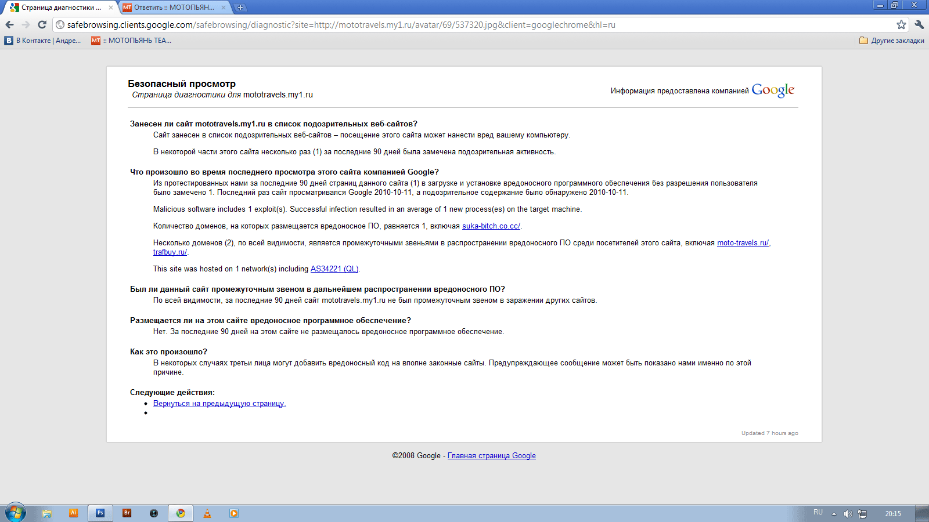
Task: Click the 20:15 system clock
Action: (893, 514)
